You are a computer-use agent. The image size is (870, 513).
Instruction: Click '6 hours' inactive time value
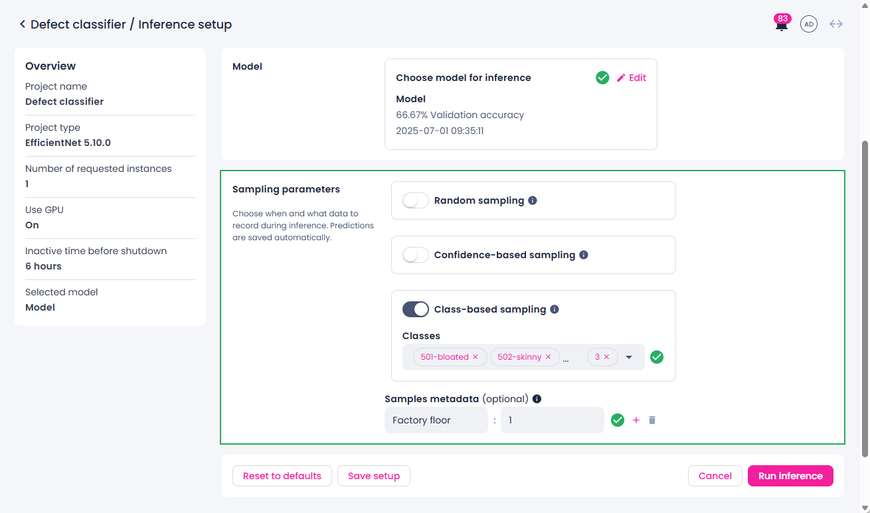(x=43, y=266)
